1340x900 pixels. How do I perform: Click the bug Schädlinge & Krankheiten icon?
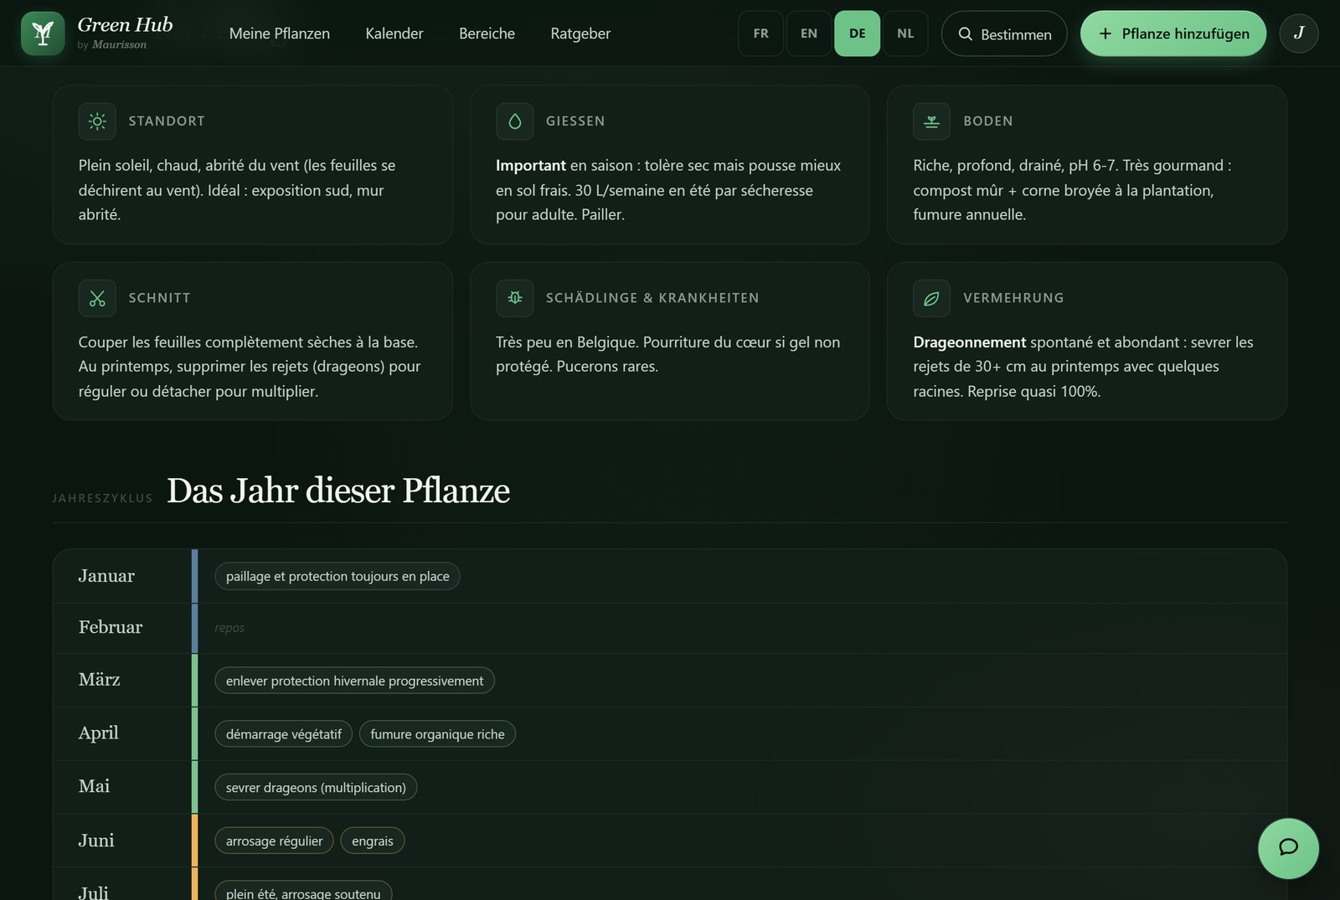pos(515,298)
